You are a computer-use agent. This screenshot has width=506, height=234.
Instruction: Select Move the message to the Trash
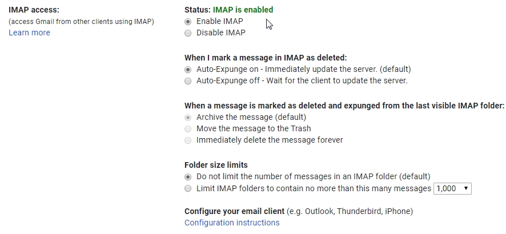(188, 129)
